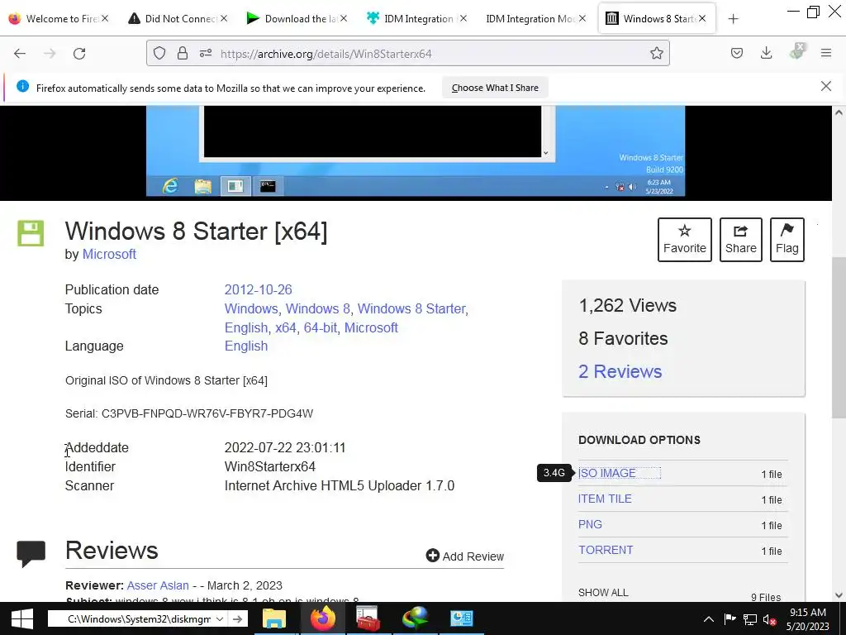Flag this archive item

click(787, 240)
